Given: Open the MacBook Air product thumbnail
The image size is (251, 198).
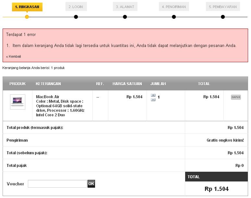Looking at the screenshot, I should coord(18,102).
